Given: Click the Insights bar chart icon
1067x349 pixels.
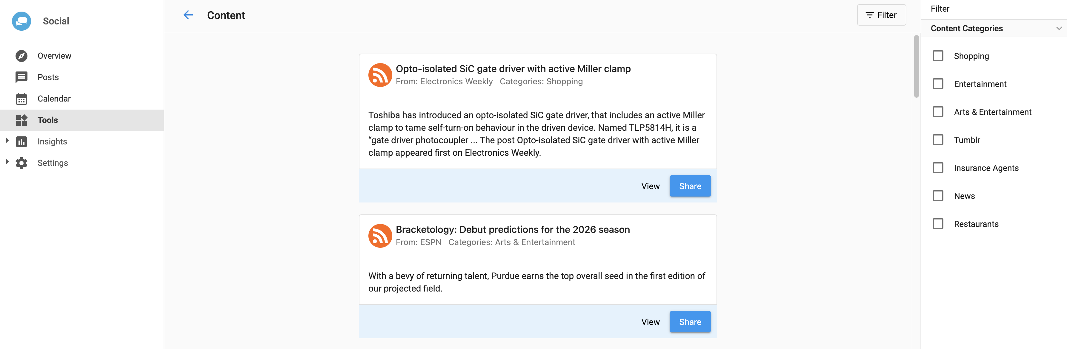Looking at the screenshot, I should pyautogui.click(x=21, y=142).
